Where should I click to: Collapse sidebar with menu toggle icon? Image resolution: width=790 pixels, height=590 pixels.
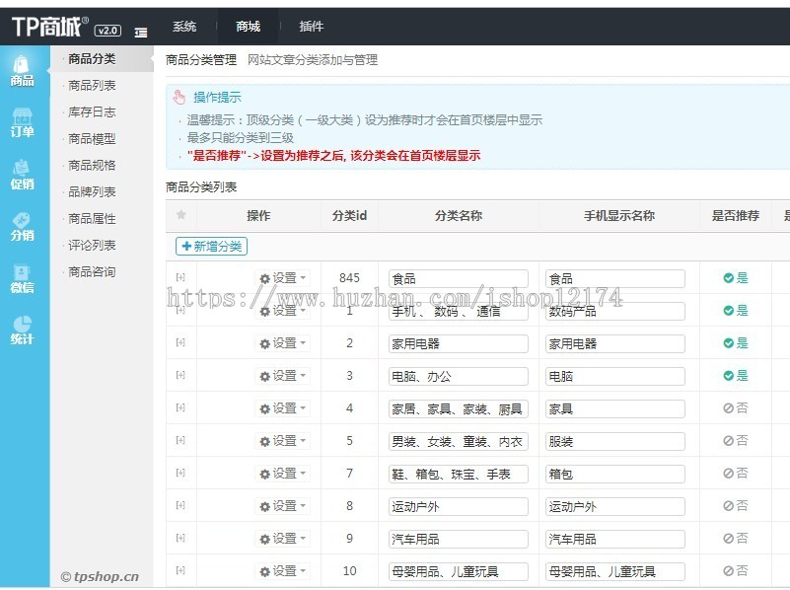tap(141, 33)
